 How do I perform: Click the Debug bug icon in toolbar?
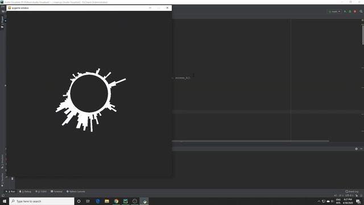tap(350, 11)
